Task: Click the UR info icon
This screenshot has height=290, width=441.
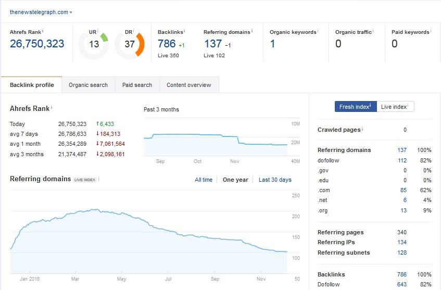Action: 98,31
